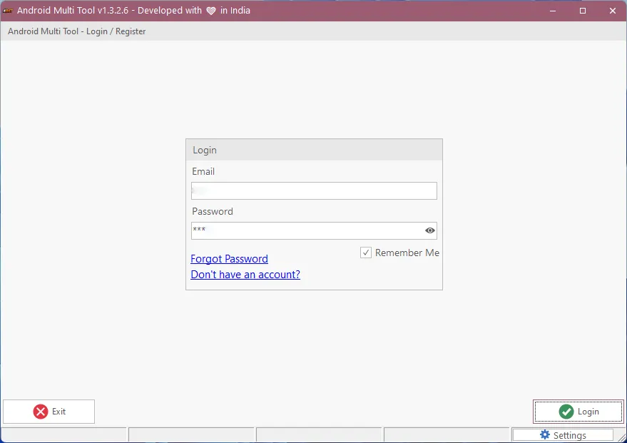Screen dimensions: 627x443
Task: Click the "Don't have an account?" link
Action: pyautogui.click(x=245, y=274)
